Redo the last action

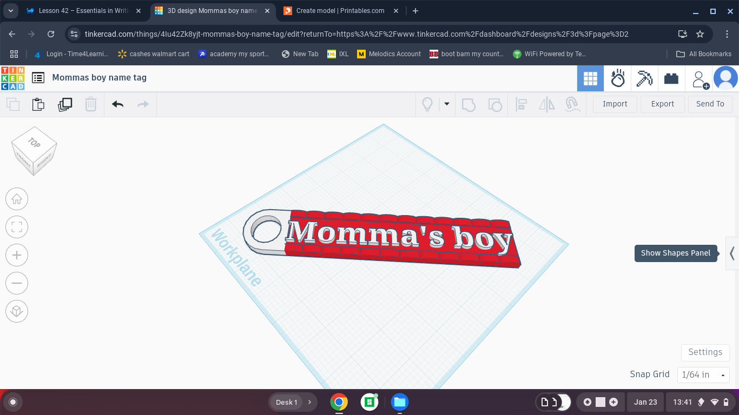143,104
